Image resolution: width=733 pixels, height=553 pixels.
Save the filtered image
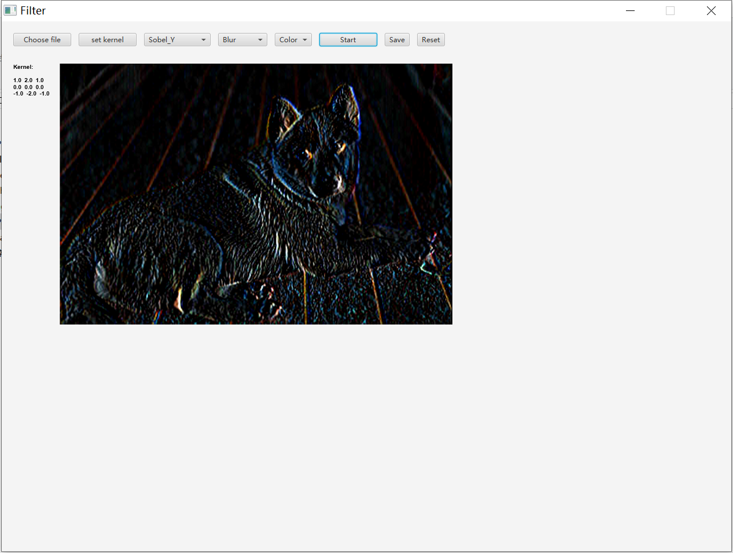tap(397, 39)
